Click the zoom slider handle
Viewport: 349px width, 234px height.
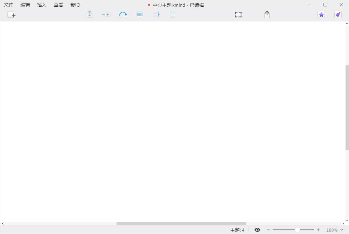(x=297, y=230)
